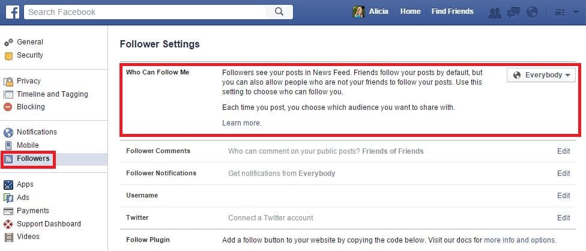
Task: Open Apps settings
Action: tap(25, 184)
